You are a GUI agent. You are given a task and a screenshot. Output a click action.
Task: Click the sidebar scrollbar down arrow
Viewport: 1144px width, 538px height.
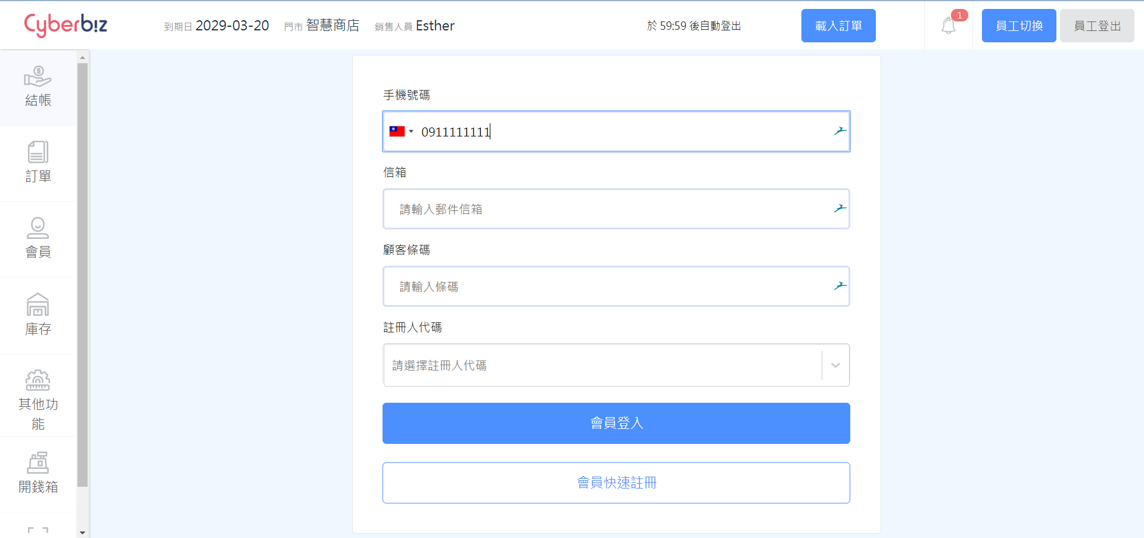coord(83,533)
